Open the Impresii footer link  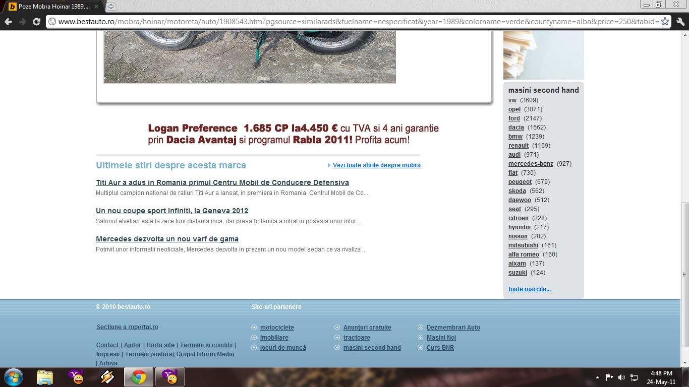pyautogui.click(x=108, y=354)
